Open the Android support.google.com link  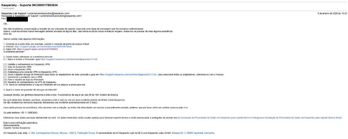pos(43,46)
